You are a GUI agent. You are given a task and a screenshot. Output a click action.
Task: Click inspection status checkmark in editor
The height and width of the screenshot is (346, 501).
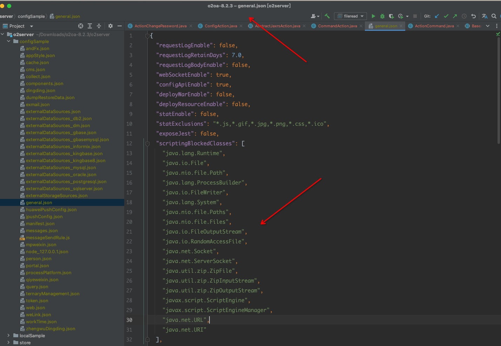pyautogui.click(x=498, y=34)
